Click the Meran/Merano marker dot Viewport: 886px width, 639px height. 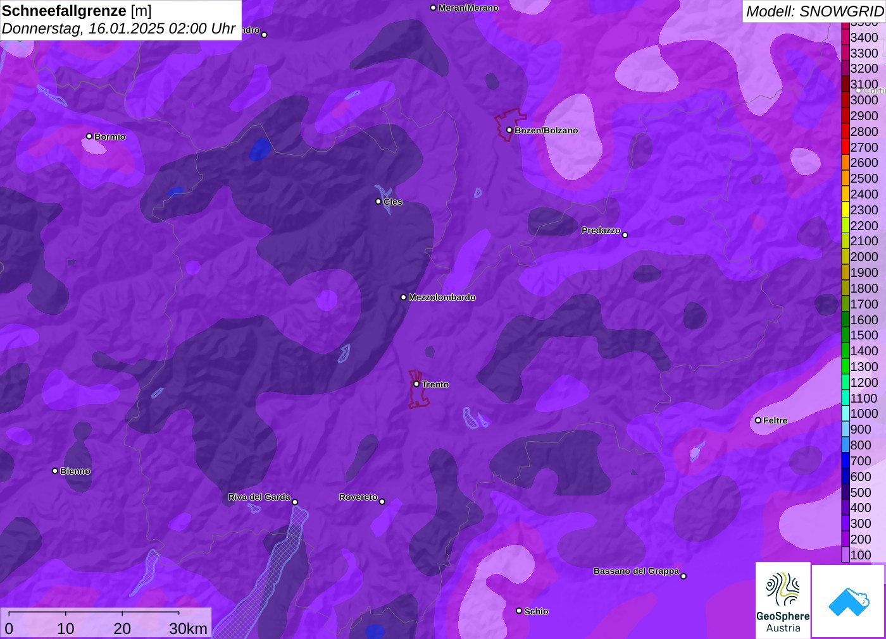433,8
